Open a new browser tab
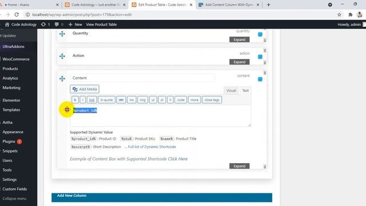Image resolution: width=366 pixels, height=206 pixels. 268,5
